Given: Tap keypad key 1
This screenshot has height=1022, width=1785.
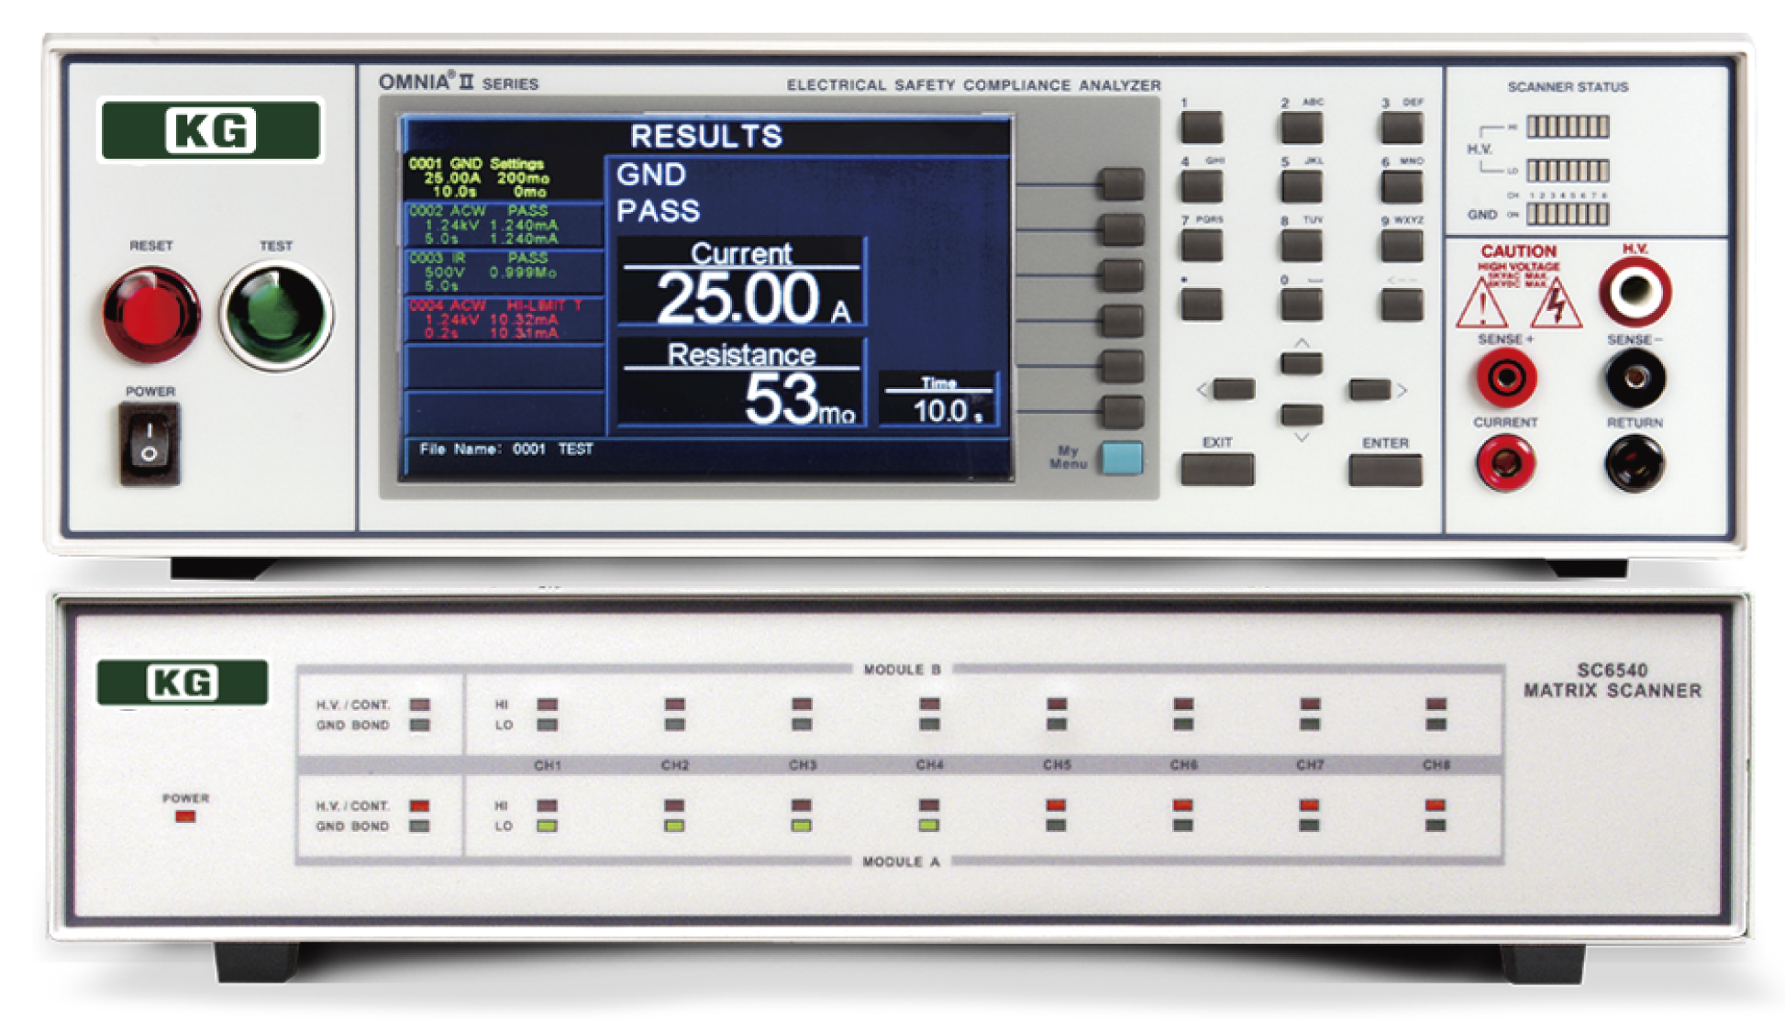Looking at the screenshot, I should pos(1202,128).
